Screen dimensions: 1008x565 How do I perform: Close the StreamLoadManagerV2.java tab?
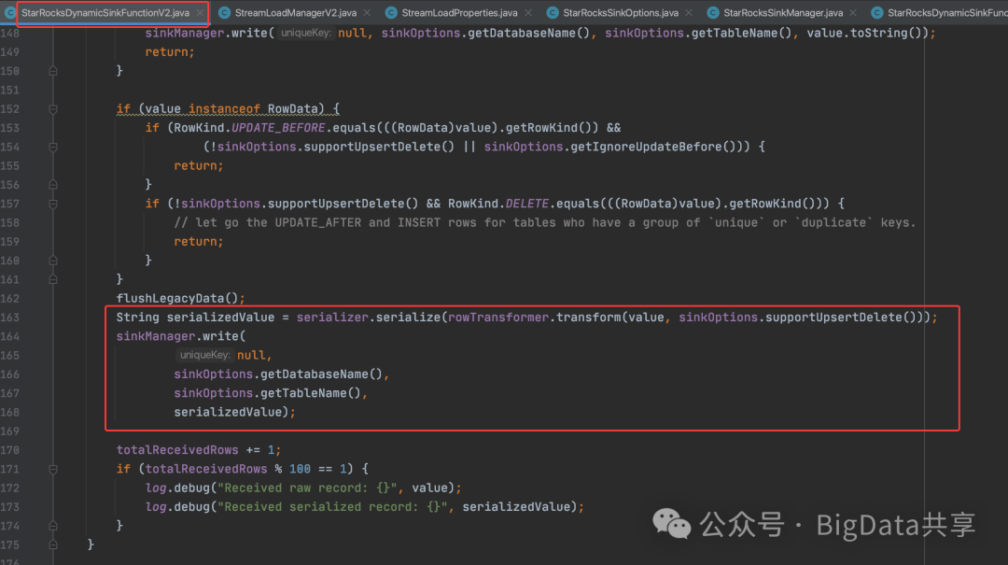point(367,13)
